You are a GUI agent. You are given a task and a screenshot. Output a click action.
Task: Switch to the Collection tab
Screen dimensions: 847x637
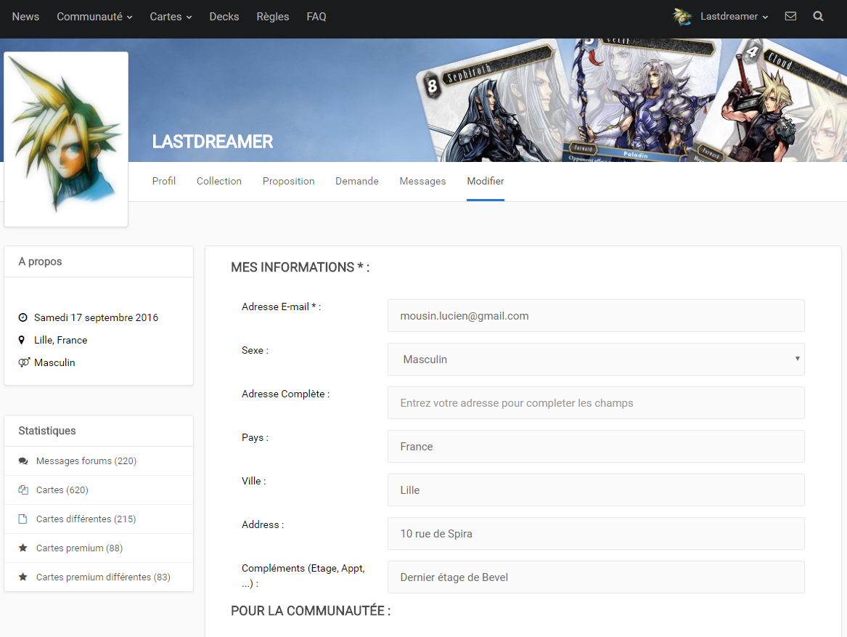[218, 181]
